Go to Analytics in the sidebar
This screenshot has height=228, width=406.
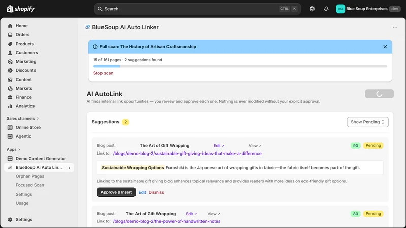pos(25,106)
